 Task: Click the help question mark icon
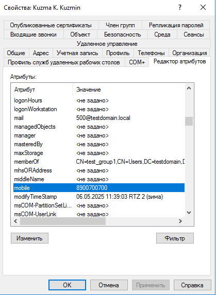click(180, 8)
